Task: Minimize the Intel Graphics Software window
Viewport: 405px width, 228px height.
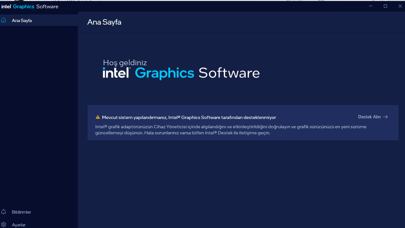Action: click(371, 6)
